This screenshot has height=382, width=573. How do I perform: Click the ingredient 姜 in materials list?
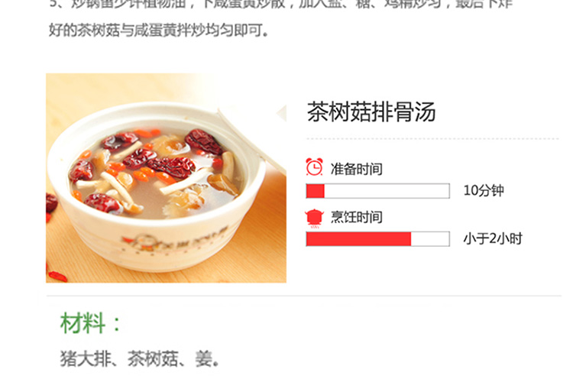tap(203, 358)
